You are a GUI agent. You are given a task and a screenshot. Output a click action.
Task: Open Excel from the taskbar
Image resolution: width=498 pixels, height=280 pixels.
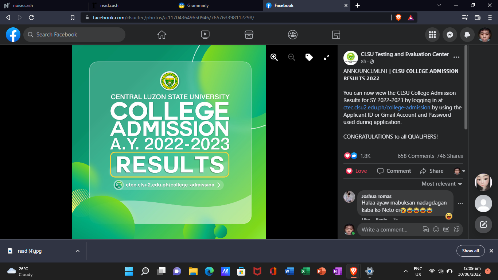tap(305, 271)
